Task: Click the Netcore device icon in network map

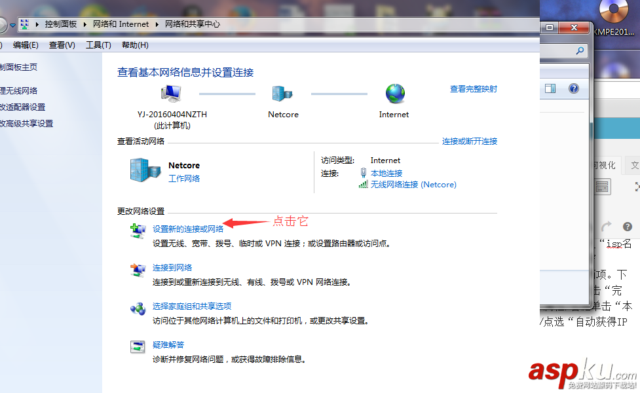Action: [283, 94]
